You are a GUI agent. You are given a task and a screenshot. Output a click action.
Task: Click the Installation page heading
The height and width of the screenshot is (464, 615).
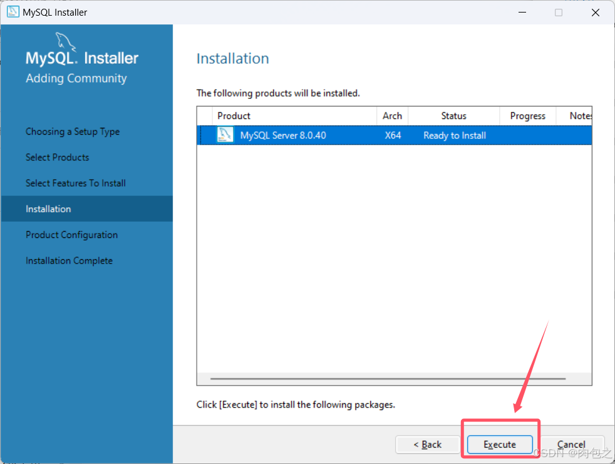tap(232, 58)
